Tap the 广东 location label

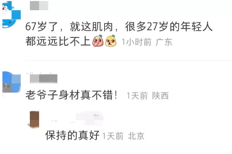click(164, 42)
